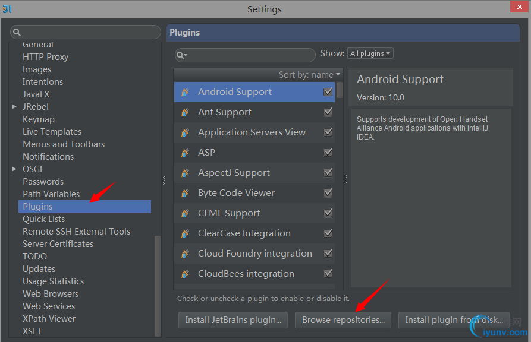Select Web Services settings
The width and height of the screenshot is (531, 342).
point(49,306)
